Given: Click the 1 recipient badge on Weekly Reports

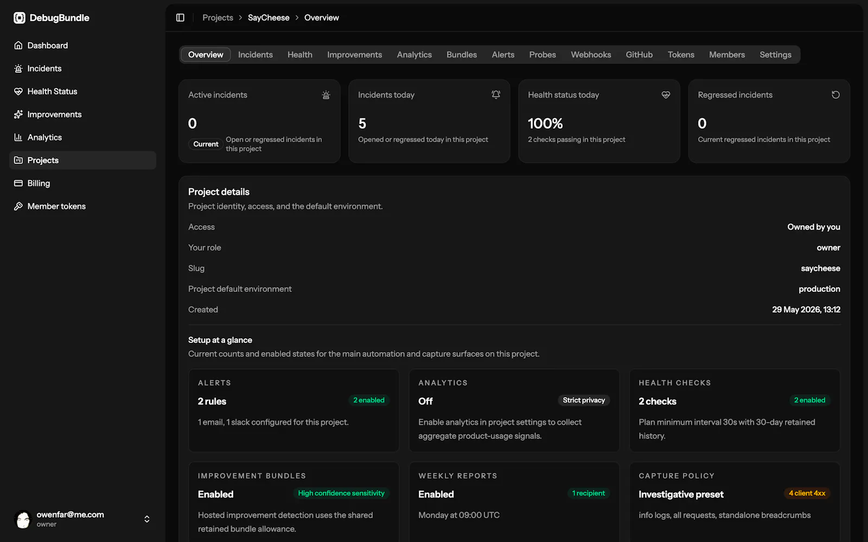Looking at the screenshot, I should pos(588,493).
